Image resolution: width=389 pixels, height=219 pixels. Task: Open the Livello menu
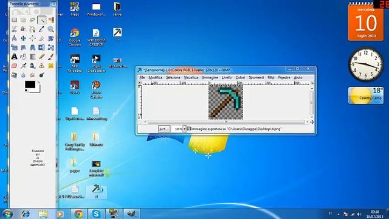[x=227, y=77]
